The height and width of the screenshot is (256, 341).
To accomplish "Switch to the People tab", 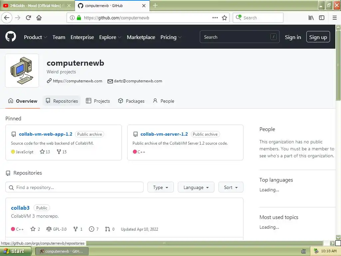I will click(164, 101).
